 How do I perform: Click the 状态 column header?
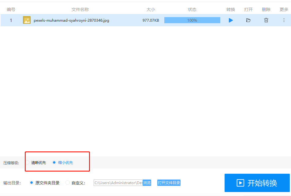(x=192, y=9)
